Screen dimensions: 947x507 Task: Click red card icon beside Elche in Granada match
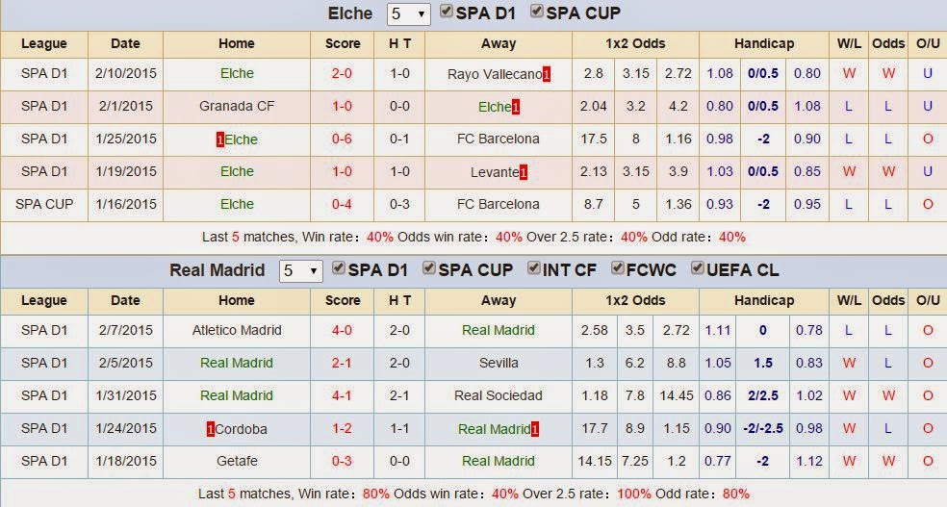point(516,107)
